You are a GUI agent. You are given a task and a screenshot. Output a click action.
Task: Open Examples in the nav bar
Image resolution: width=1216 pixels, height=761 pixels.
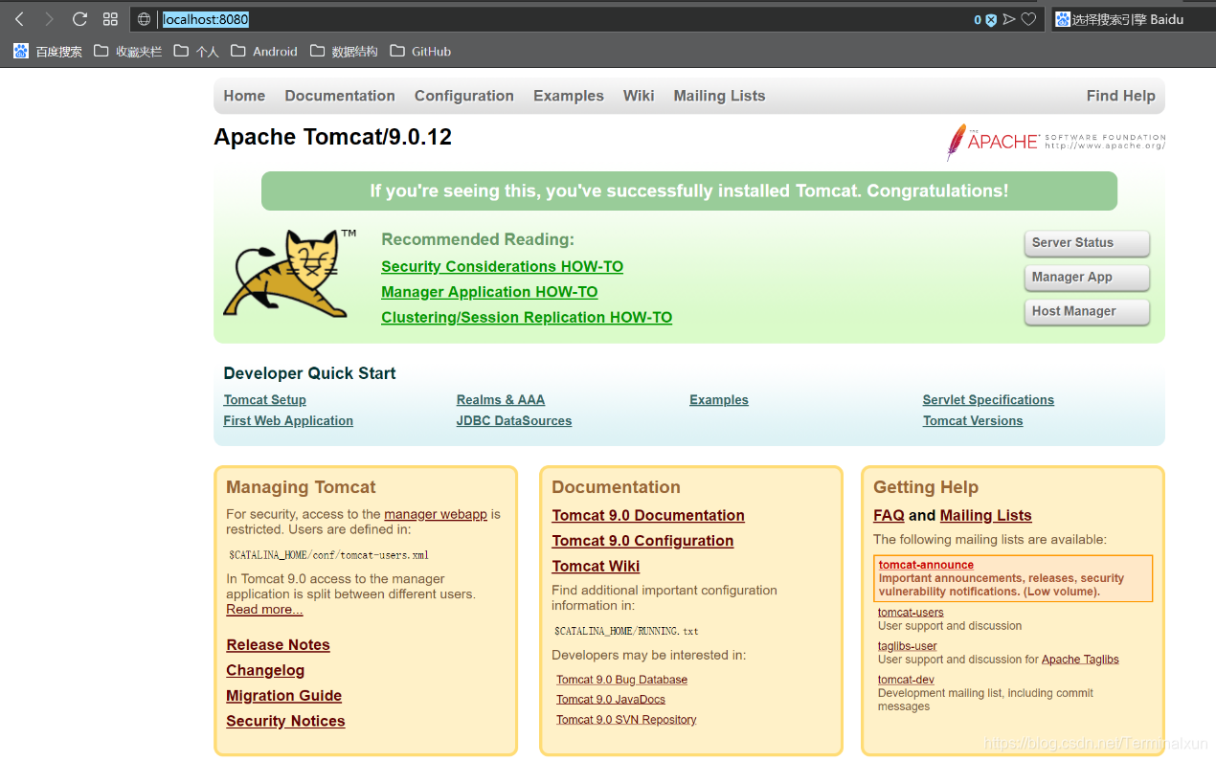coord(569,96)
